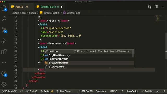Open errors and warnings problems indicator
The height and width of the screenshot is (94, 167).
pyautogui.click(x=32, y=91)
